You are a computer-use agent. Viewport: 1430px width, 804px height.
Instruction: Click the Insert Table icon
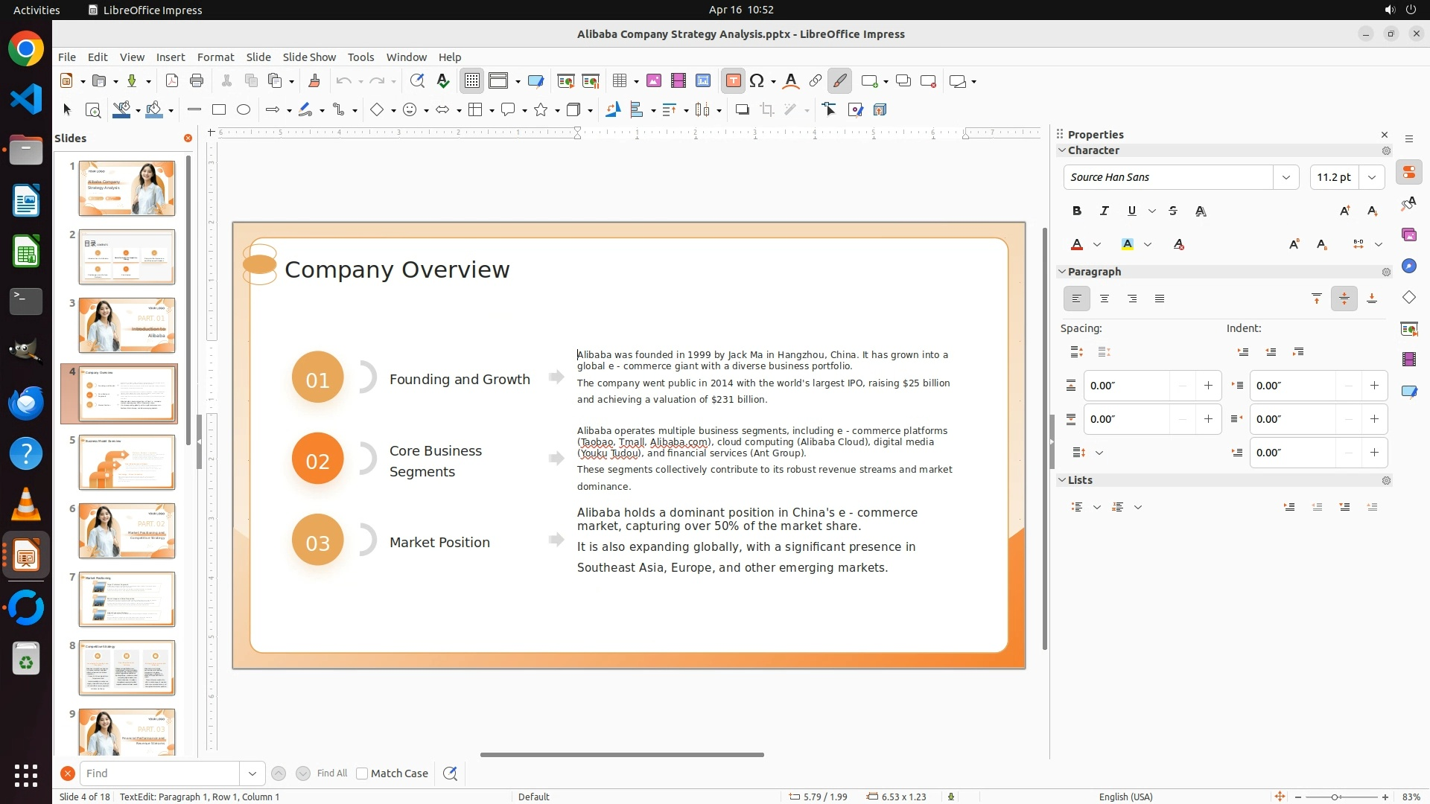point(620,81)
